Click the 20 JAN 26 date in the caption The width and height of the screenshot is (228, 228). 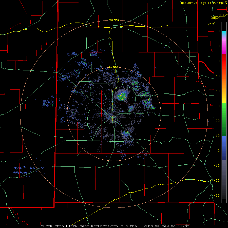point(165,226)
